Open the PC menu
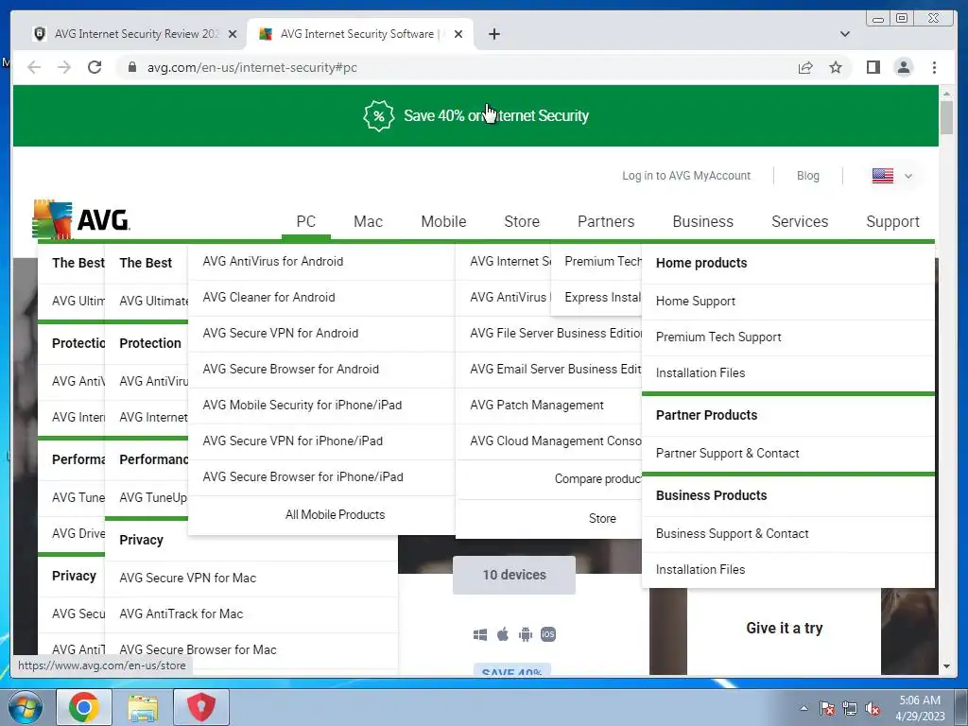This screenshot has height=726, width=968. (306, 221)
